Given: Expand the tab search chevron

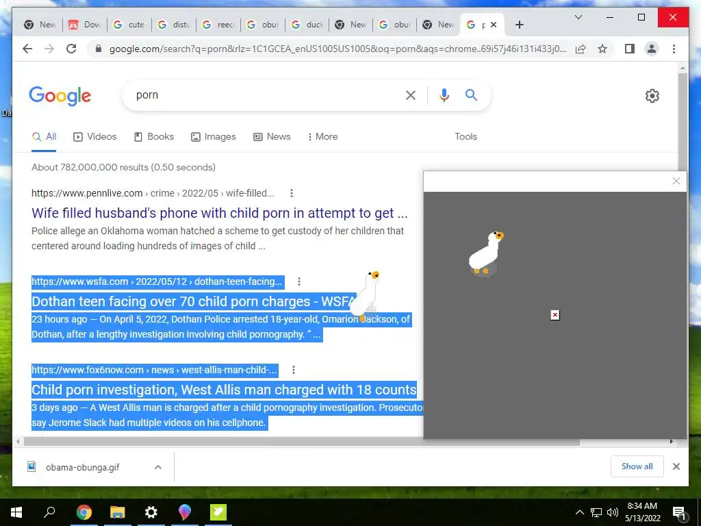Looking at the screenshot, I should pos(578,17).
